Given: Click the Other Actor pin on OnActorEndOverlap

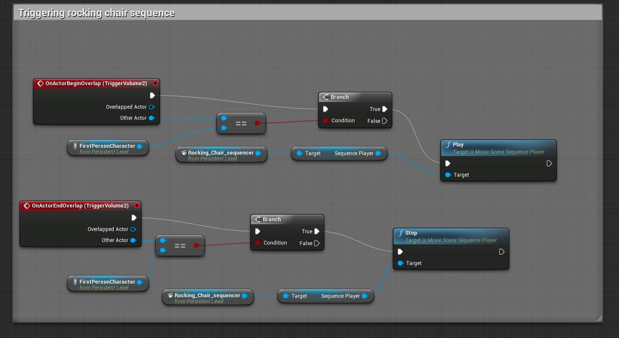Looking at the screenshot, I should (x=133, y=240).
